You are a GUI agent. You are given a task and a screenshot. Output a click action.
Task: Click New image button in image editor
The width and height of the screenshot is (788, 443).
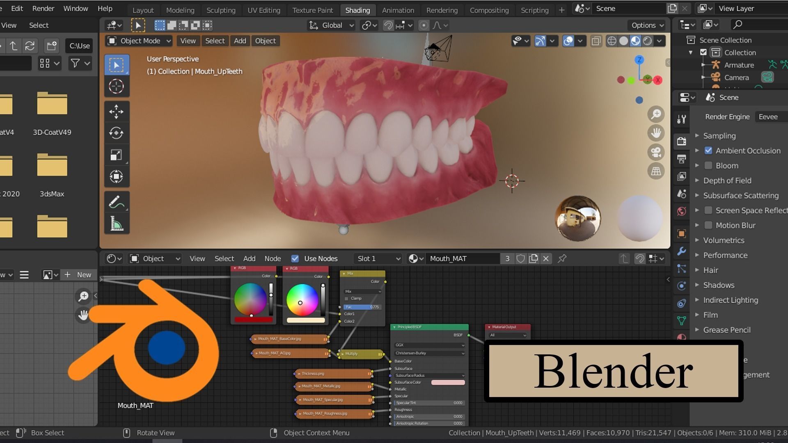pos(79,275)
